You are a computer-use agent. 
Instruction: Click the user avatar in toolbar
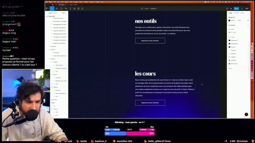tap(231, 9)
